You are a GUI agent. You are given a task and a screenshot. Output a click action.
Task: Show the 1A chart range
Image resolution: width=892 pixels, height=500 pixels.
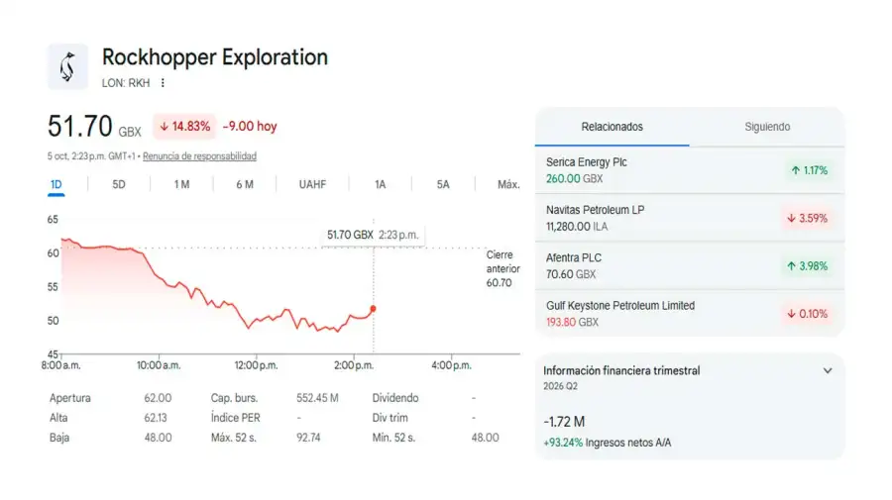[x=380, y=184]
